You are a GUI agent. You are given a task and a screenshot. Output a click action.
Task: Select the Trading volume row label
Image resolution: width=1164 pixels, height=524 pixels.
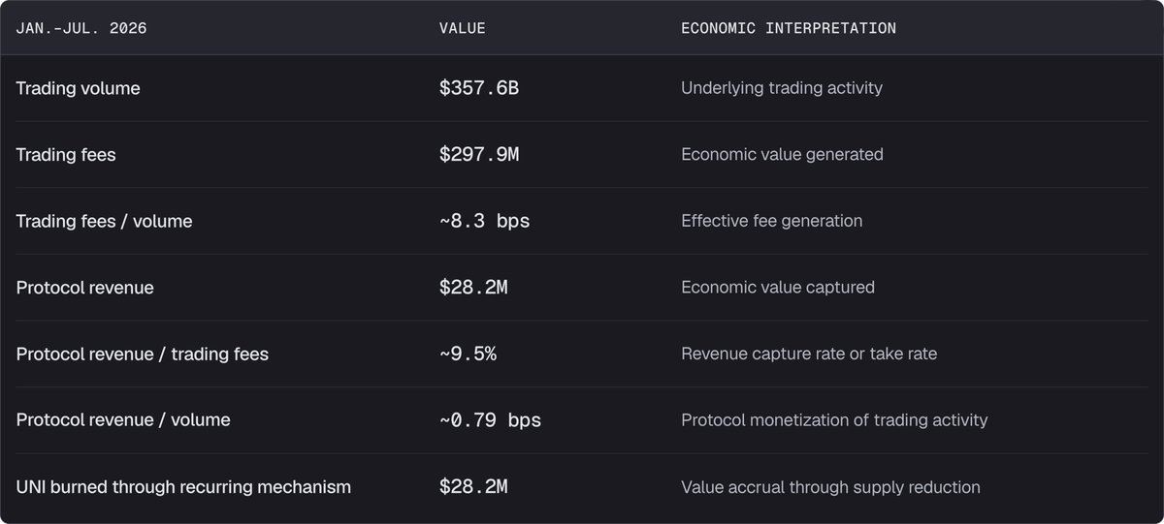point(78,88)
